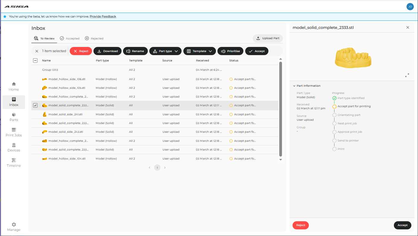The image size is (418, 236).
Task: Open the Home sidebar section
Action: click(x=14, y=86)
